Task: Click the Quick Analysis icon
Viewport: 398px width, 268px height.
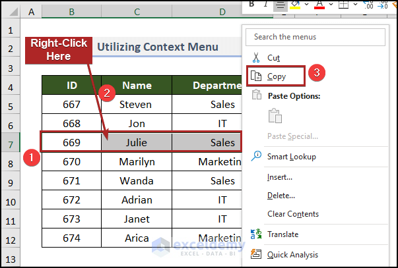Action: [256, 254]
